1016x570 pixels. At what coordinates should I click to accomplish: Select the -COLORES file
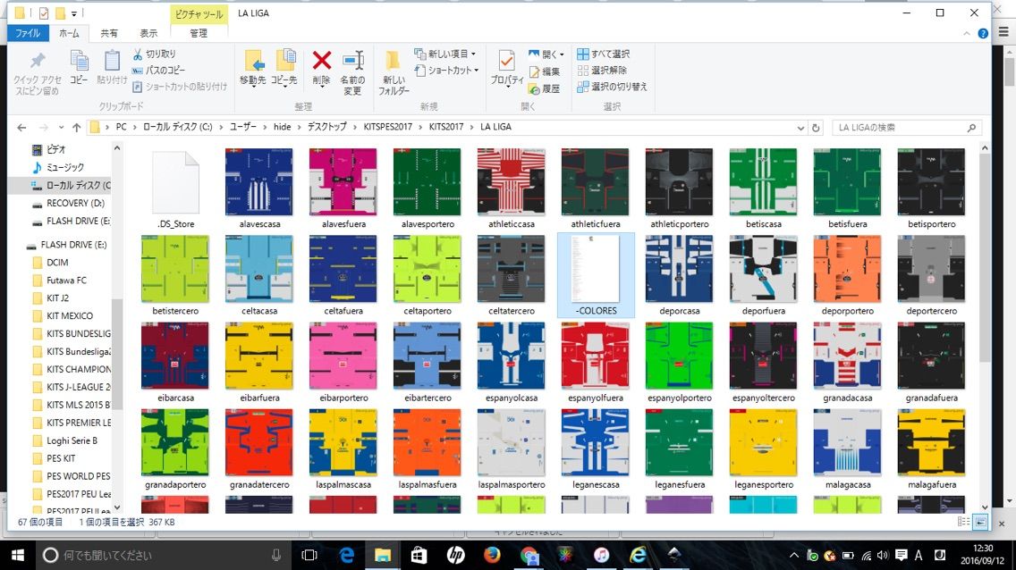[597, 275]
